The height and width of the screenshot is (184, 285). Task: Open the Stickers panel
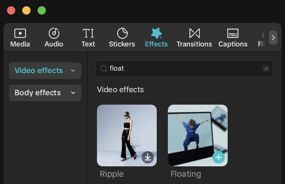(x=122, y=38)
